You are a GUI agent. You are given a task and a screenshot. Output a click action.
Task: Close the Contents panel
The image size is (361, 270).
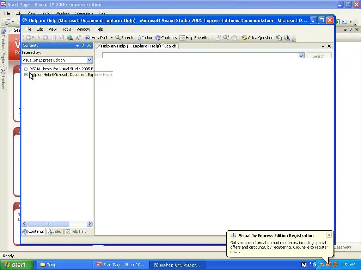point(89,45)
